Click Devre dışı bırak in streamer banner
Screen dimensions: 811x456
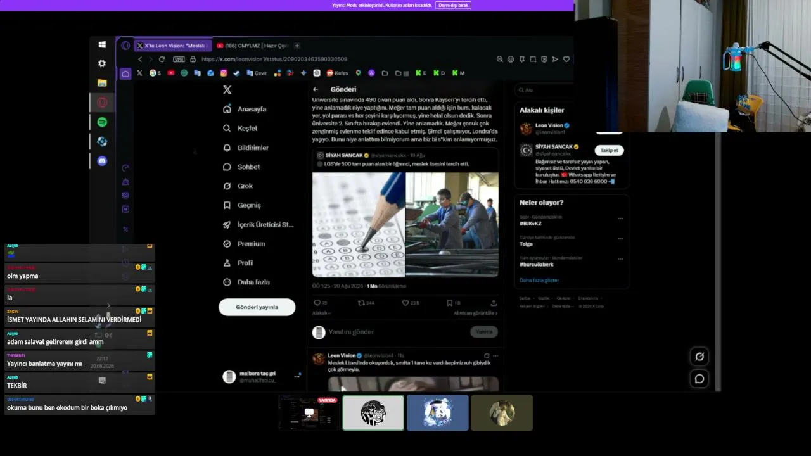click(453, 5)
